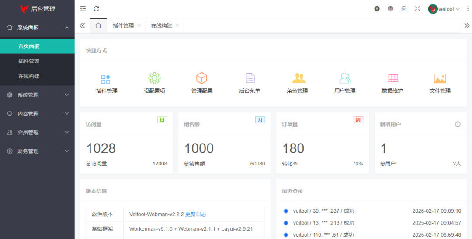Click the 财务管理 dollar icon in sidebar
The image size is (472, 239).
10,151
